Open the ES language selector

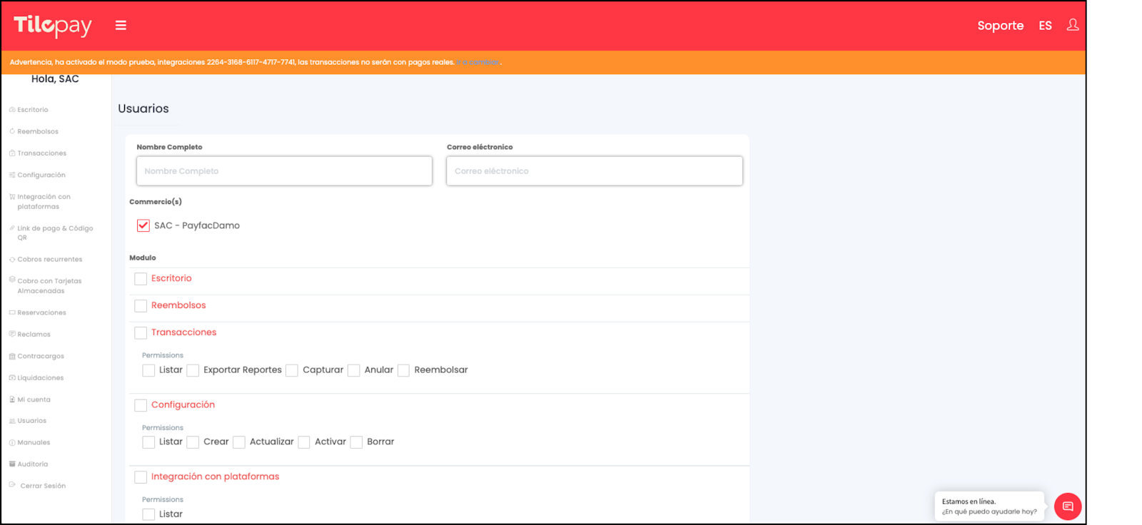(x=1045, y=26)
